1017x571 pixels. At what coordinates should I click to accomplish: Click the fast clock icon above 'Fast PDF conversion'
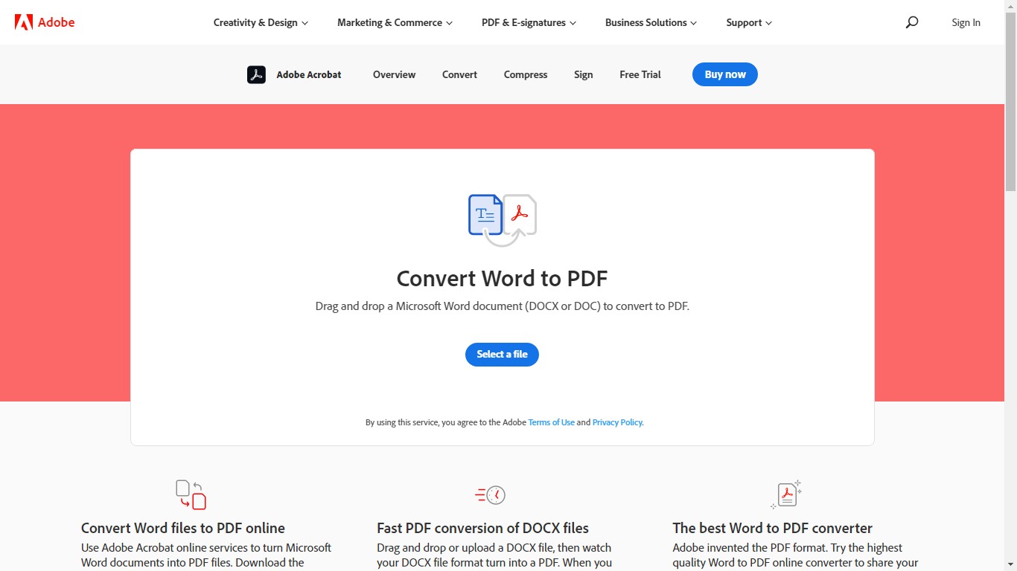490,495
